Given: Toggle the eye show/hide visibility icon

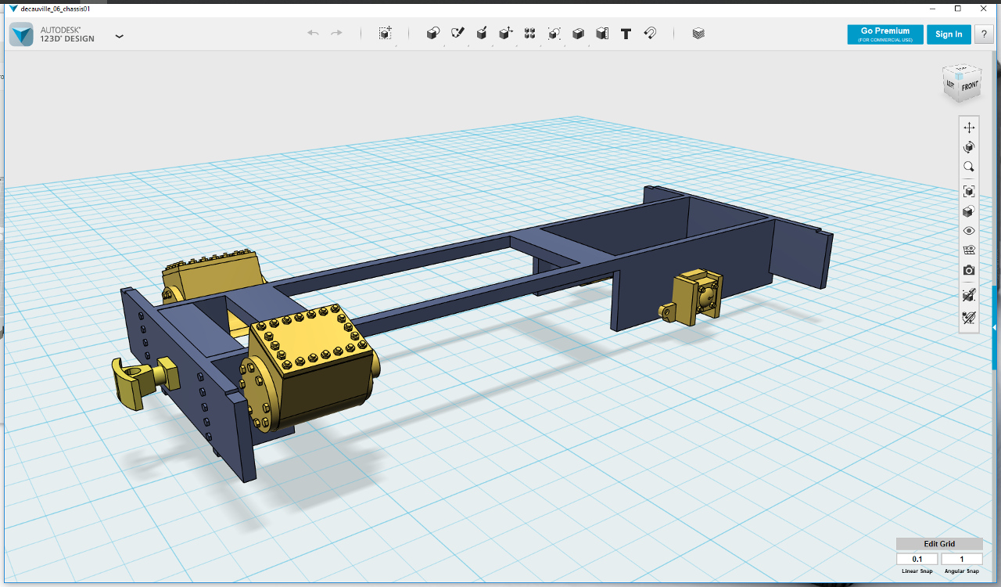Looking at the screenshot, I should (969, 231).
